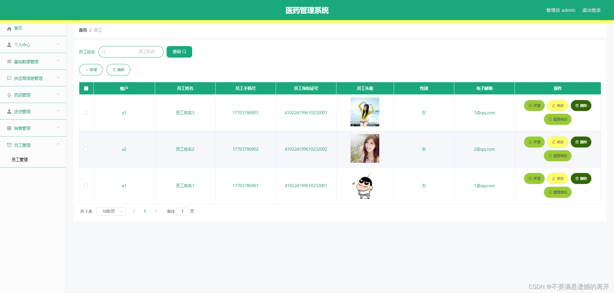The image size is (614, 293).
Task: Click 首页 in the breadcrumb trail
Action: 83,30
